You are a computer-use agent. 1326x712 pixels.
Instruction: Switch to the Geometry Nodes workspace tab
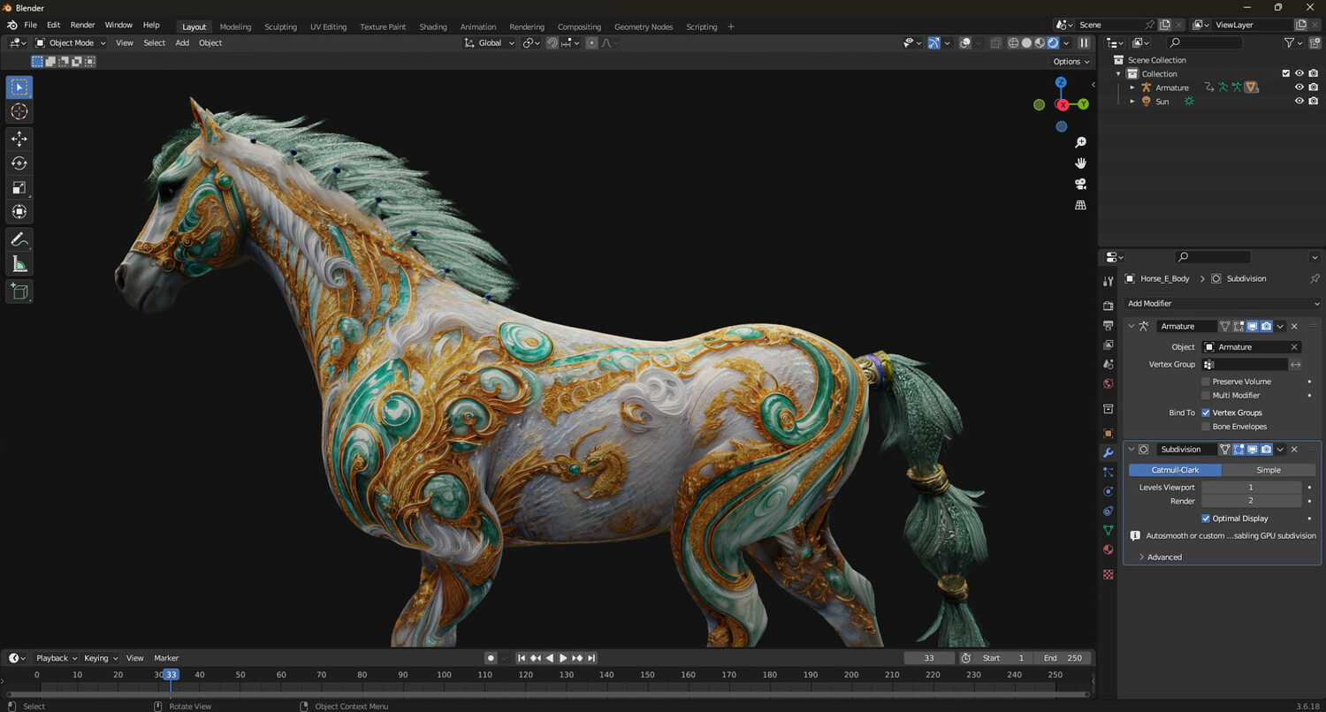tap(644, 27)
